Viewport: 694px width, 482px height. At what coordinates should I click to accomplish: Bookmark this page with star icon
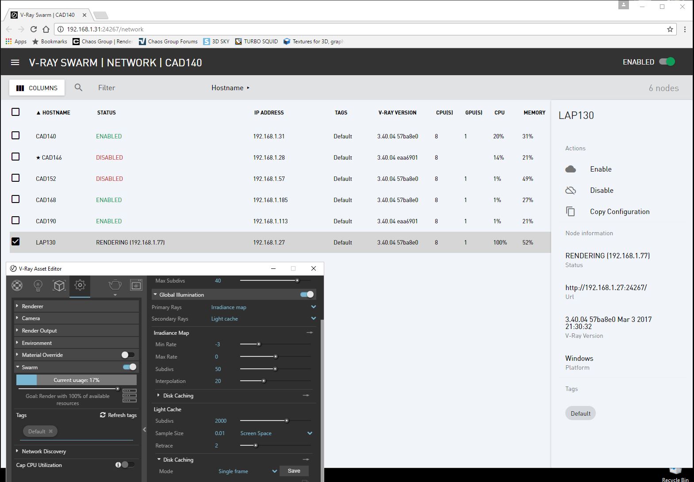[670, 29]
